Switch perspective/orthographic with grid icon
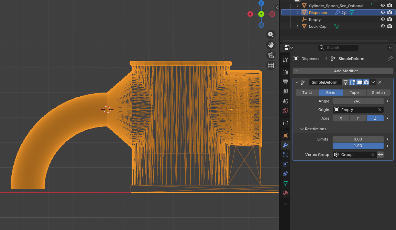 271,65
